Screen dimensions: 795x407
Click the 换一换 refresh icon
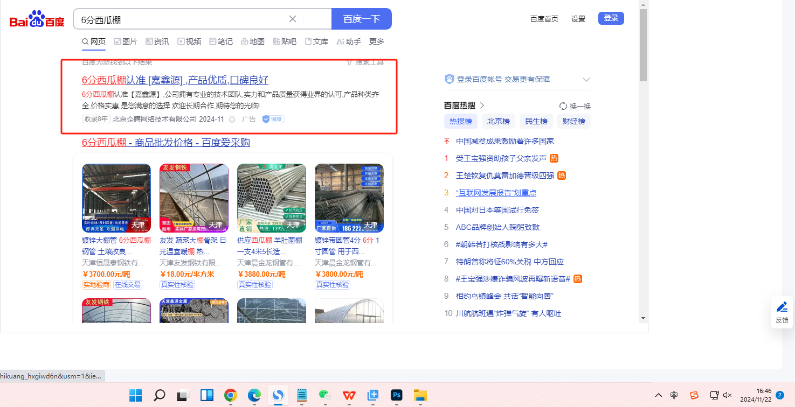coord(563,106)
